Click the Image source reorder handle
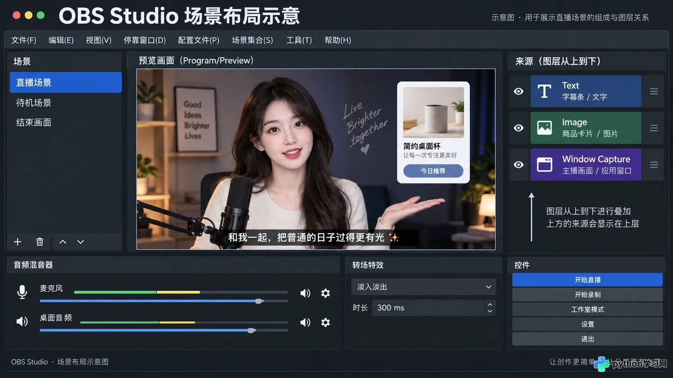The image size is (673, 378). click(x=654, y=128)
